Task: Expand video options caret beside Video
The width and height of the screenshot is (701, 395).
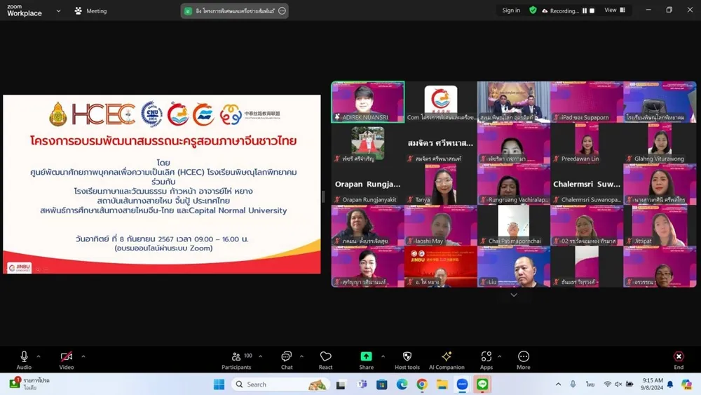Action: click(x=83, y=356)
